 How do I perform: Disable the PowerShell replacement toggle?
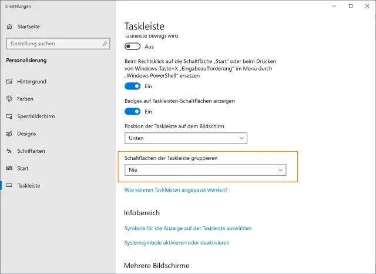tap(133, 86)
